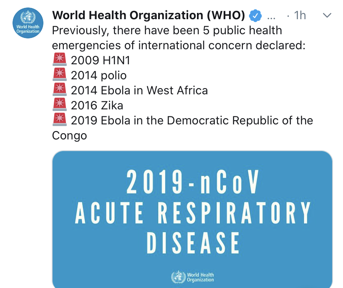Click siren emoji beside 2019 Ebola in DRC
This screenshot has width=343, height=288.
60,119
